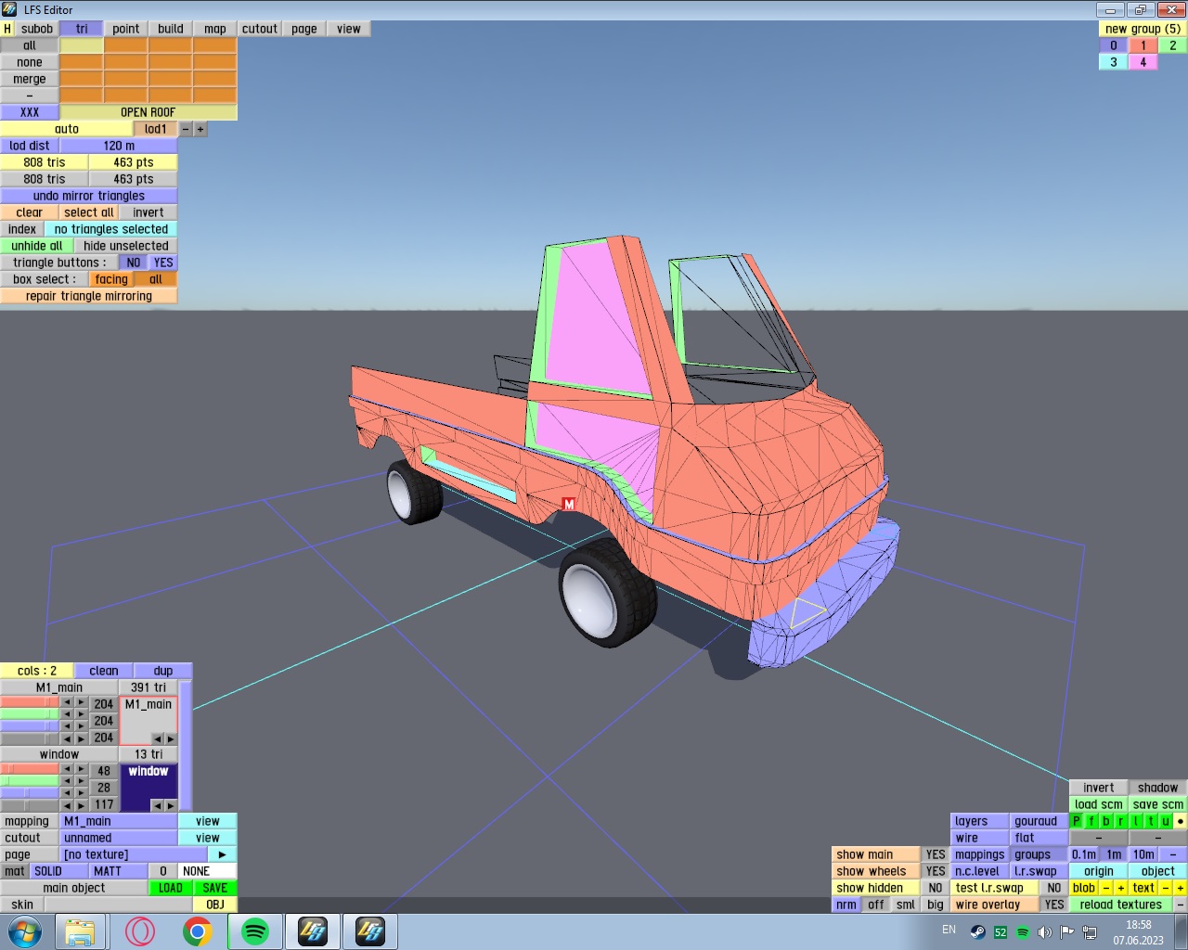This screenshot has height=950, width=1188.
Task: Click the new group (5) button
Action: click(1143, 29)
